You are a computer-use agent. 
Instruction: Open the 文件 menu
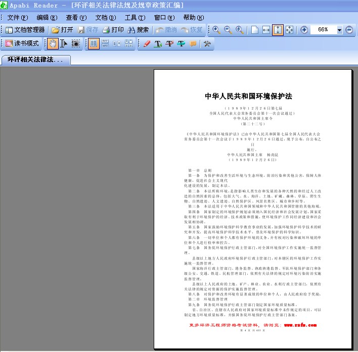18,18
